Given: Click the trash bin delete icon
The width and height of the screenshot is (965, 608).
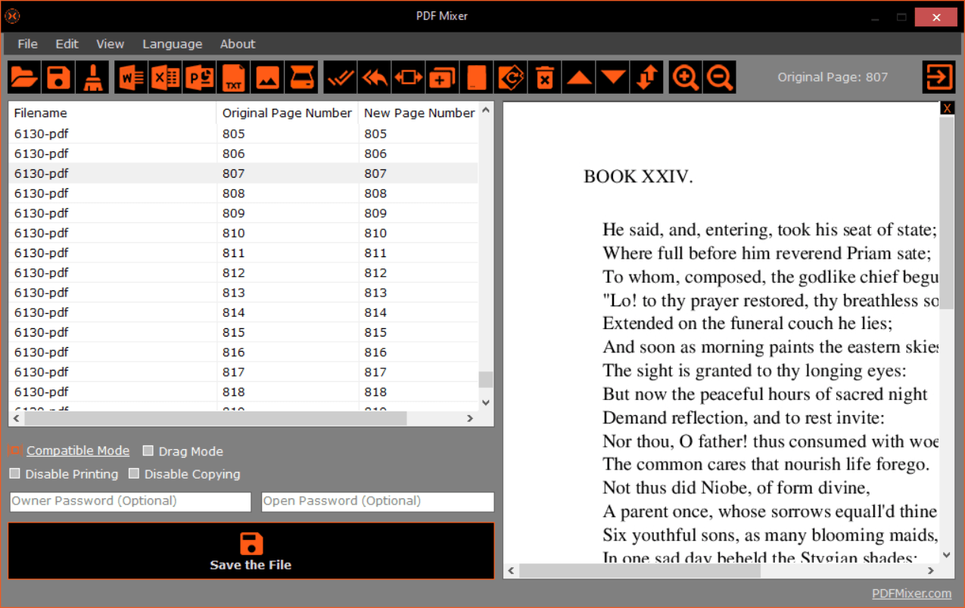Looking at the screenshot, I should 545,77.
